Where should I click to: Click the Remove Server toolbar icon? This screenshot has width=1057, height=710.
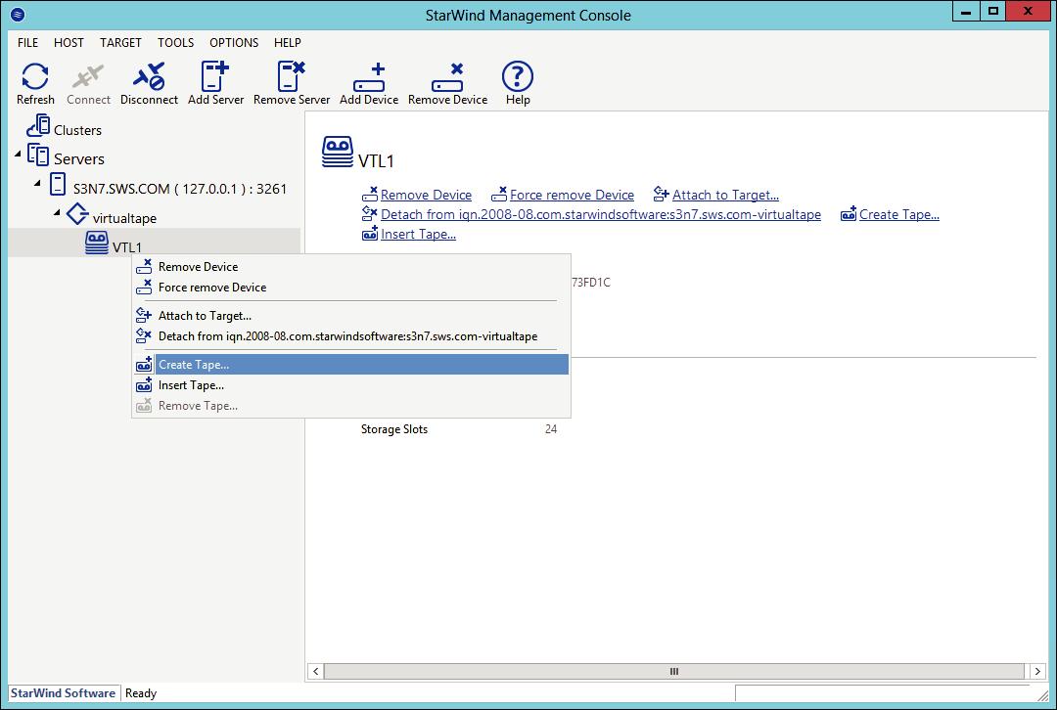[292, 75]
